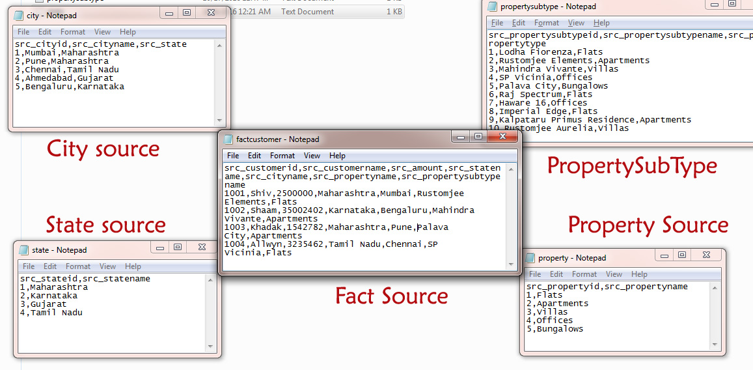The width and height of the screenshot is (753, 370).
Task: Maximize the factcustomer Notepad window
Action: coord(478,136)
